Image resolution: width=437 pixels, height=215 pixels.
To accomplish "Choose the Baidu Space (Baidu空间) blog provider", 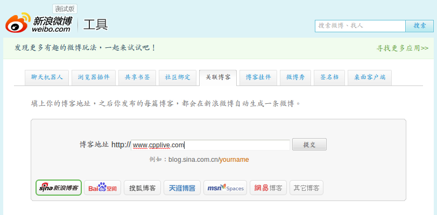I will pyautogui.click(x=103, y=188).
